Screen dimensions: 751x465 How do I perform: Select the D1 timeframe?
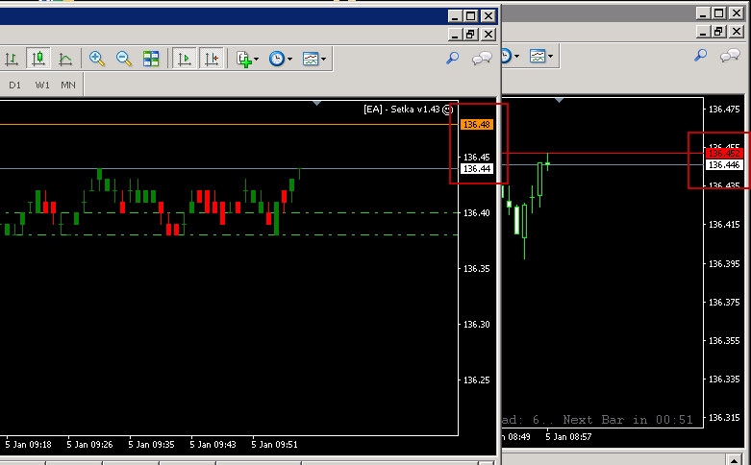[x=14, y=86]
